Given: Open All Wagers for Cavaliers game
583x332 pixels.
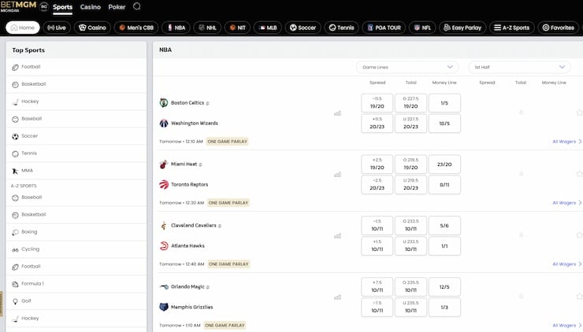Looking at the screenshot, I should (x=567, y=264).
